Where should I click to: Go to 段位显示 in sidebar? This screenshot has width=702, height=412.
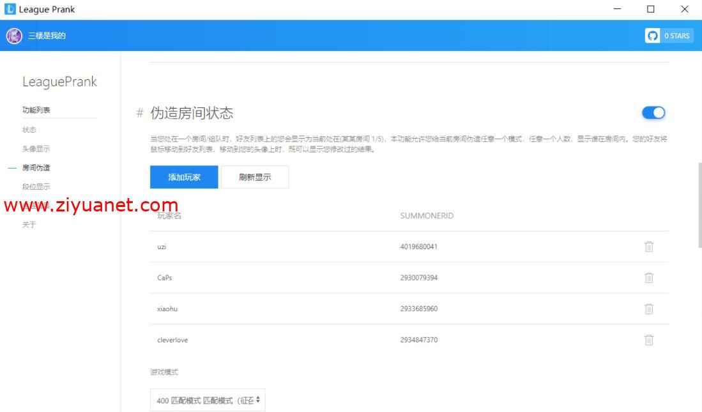36,187
